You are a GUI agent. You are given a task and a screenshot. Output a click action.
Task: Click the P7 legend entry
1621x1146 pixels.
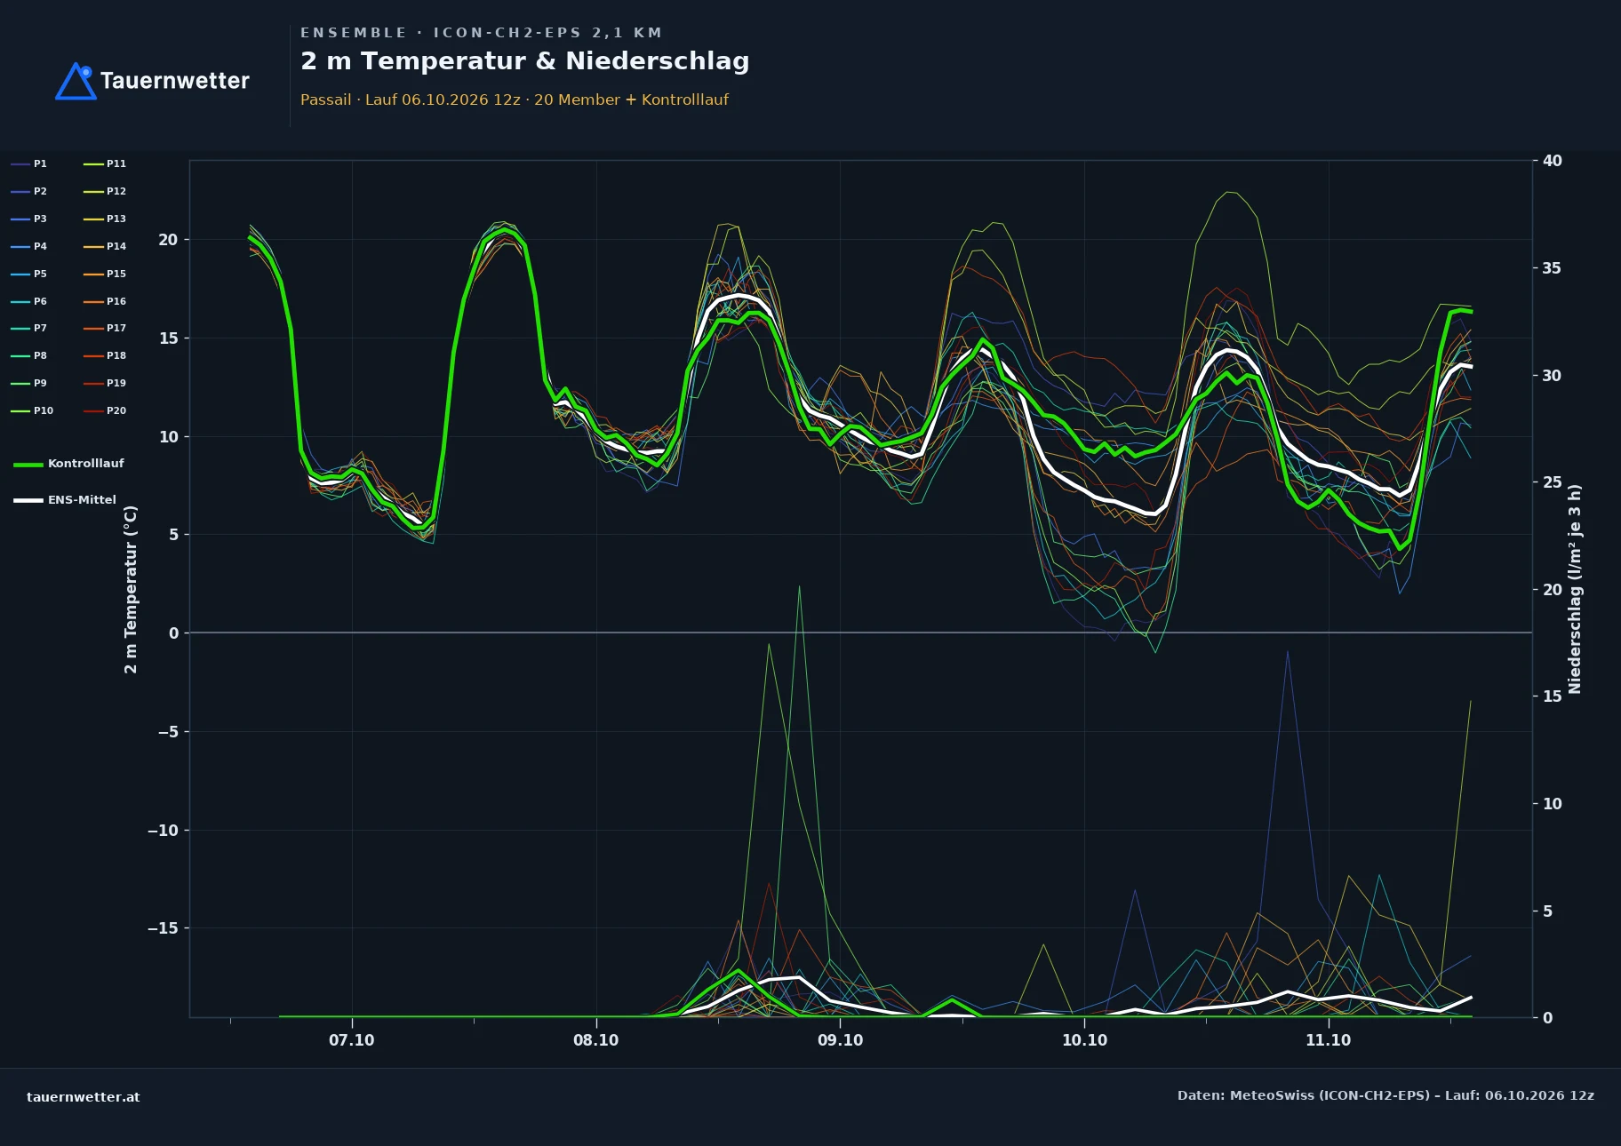(28, 328)
